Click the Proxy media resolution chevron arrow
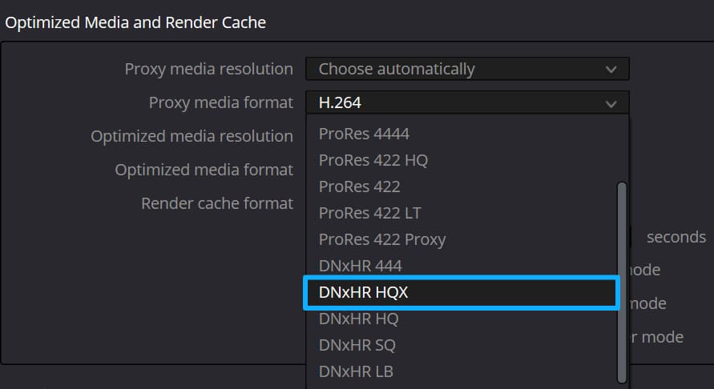The image size is (714, 389). click(x=611, y=70)
